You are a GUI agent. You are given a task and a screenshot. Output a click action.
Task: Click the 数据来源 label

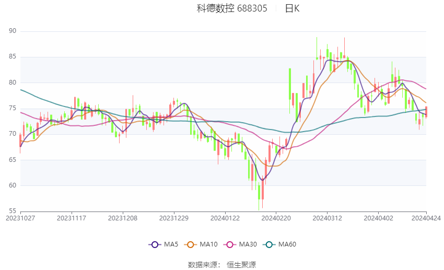click(202, 265)
